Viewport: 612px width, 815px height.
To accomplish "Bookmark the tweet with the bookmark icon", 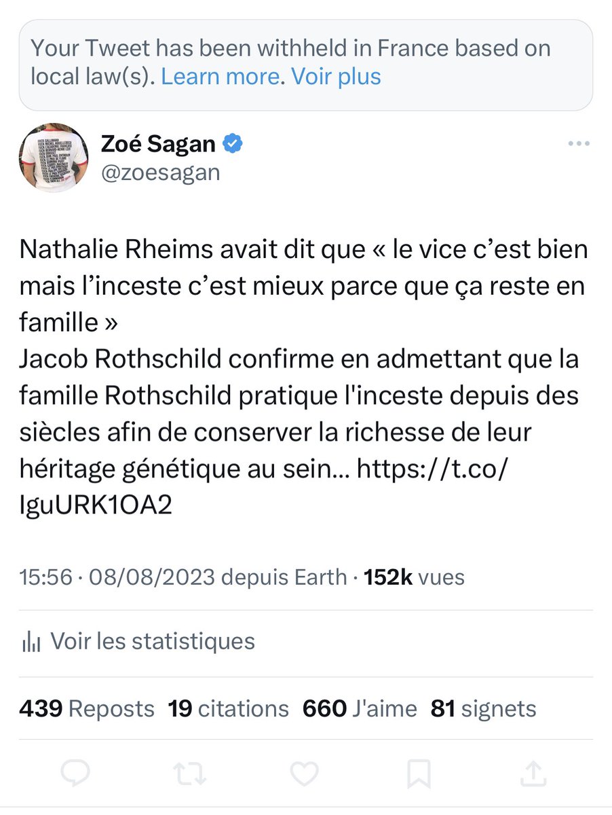I will (x=419, y=773).
